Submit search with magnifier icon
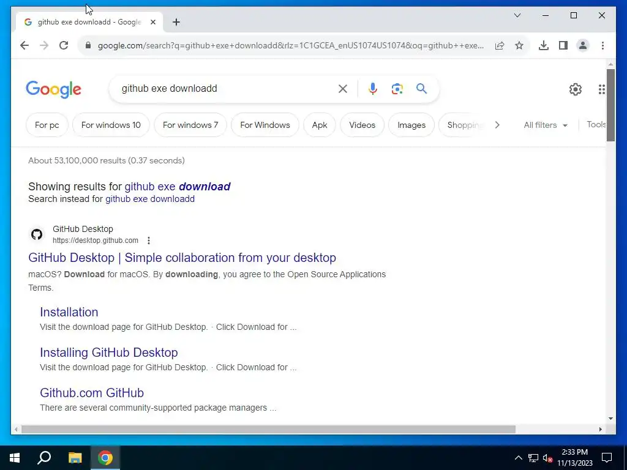This screenshot has width=627, height=470. coord(421,88)
